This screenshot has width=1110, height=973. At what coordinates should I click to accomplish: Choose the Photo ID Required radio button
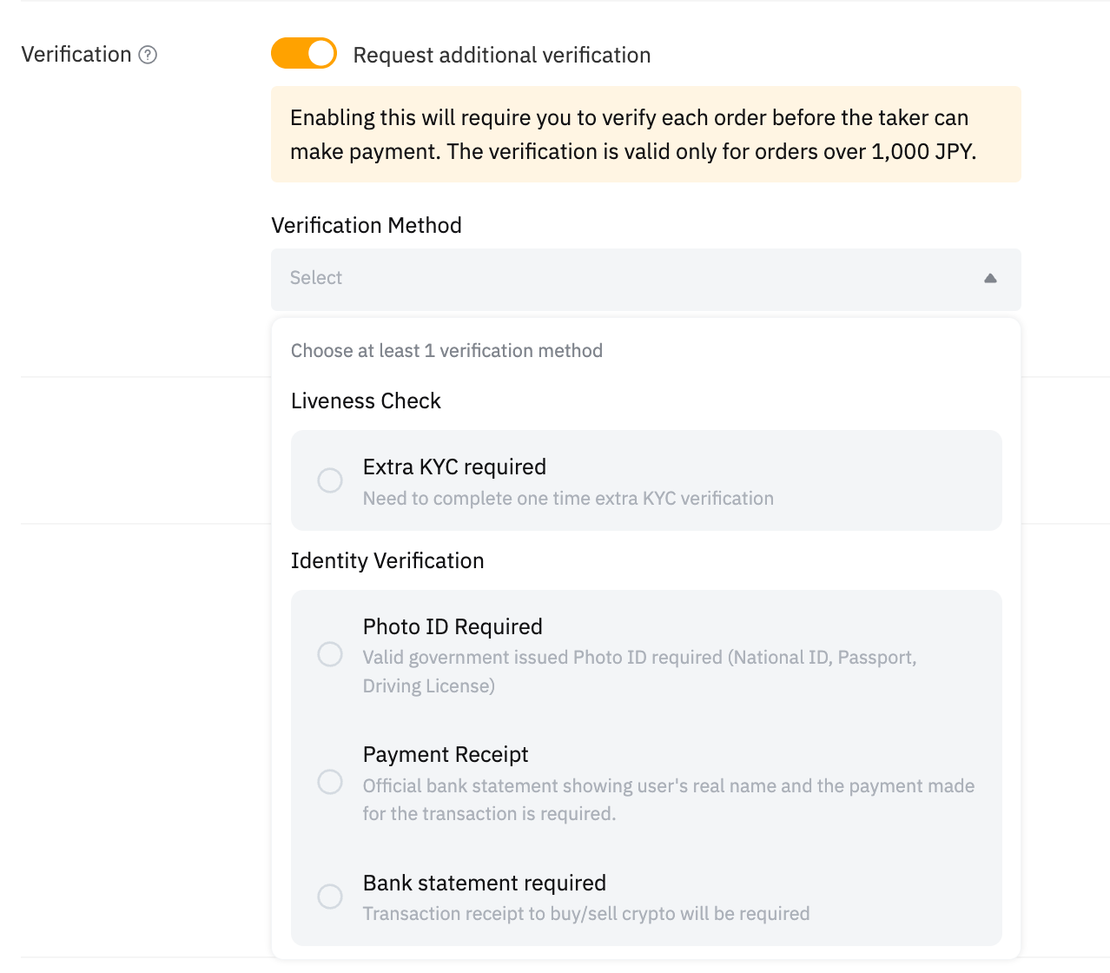point(330,654)
